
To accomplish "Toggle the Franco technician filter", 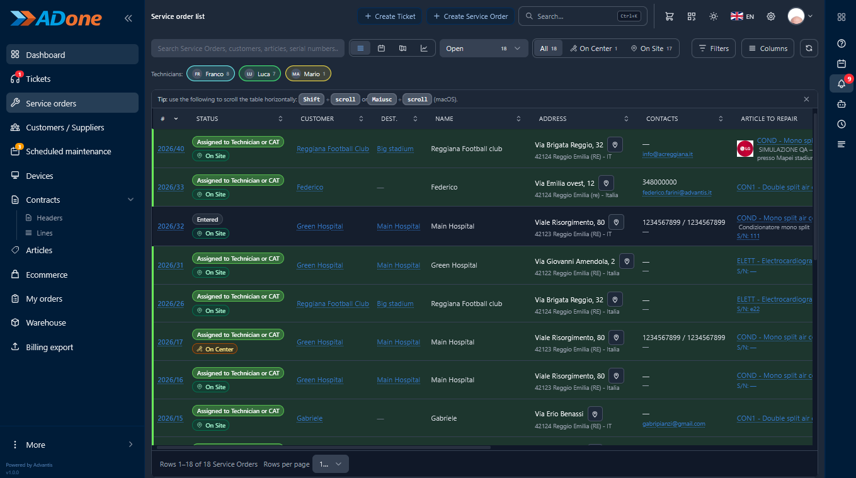I will point(210,74).
